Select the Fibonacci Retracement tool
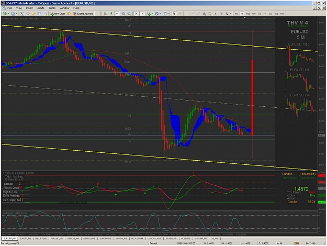 coord(210,14)
